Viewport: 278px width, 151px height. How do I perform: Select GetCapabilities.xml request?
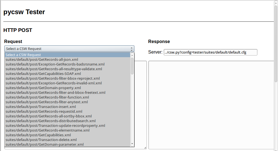point(67,135)
